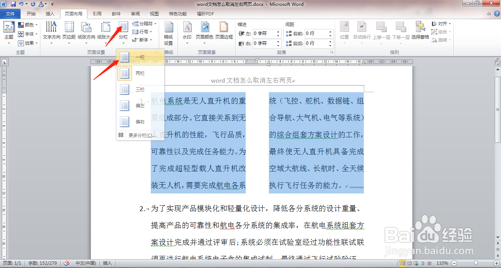
Task: Switch to Print Layout view button
Action: pos(403,263)
